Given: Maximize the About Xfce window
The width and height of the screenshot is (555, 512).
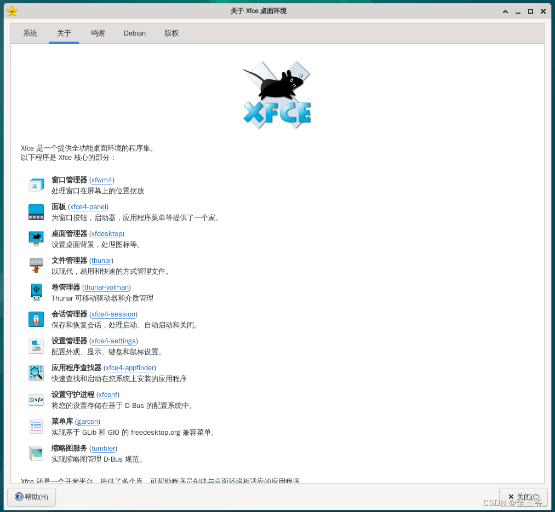Looking at the screenshot, I should 530,11.
